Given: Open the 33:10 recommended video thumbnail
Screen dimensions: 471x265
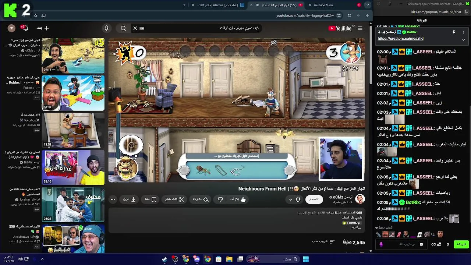Looking at the screenshot, I should [73, 167].
